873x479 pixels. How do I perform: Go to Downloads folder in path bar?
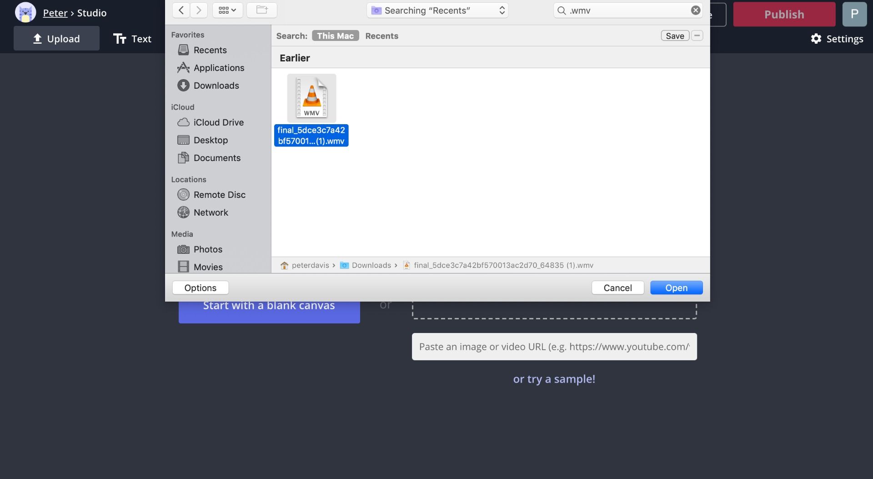[x=366, y=265]
